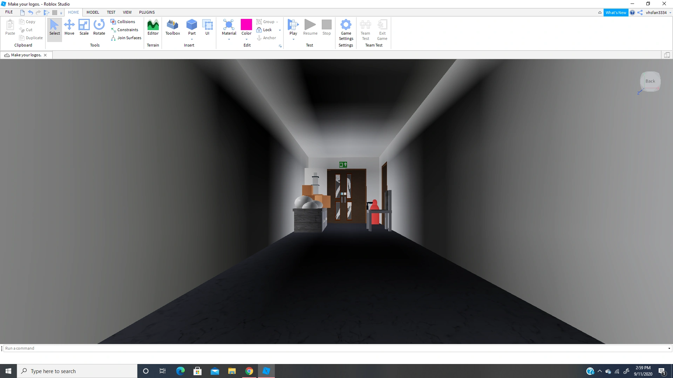The width and height of the screenshot is (673, 378).
Task: Click the What's New button
Action: point(616,12)
